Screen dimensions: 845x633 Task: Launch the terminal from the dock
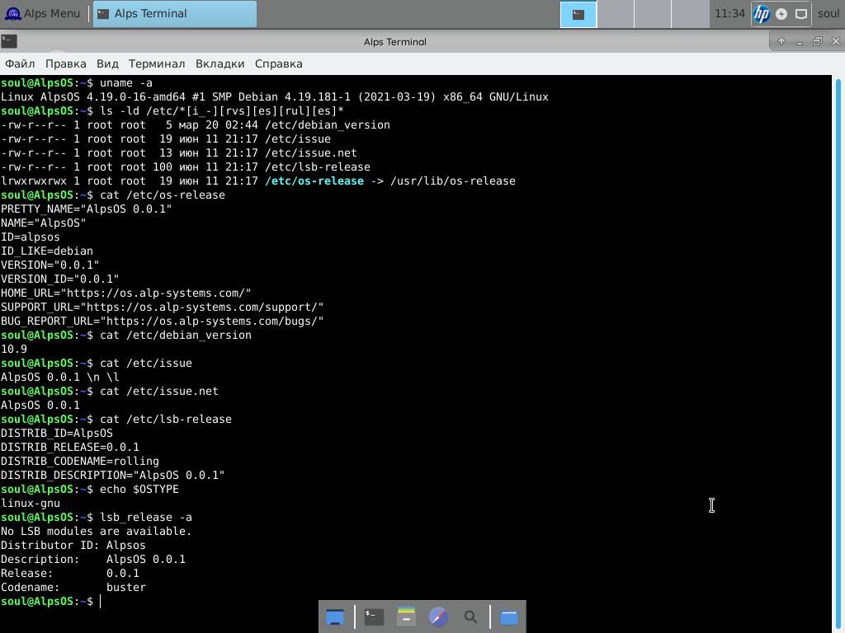(x=374, y=617)
